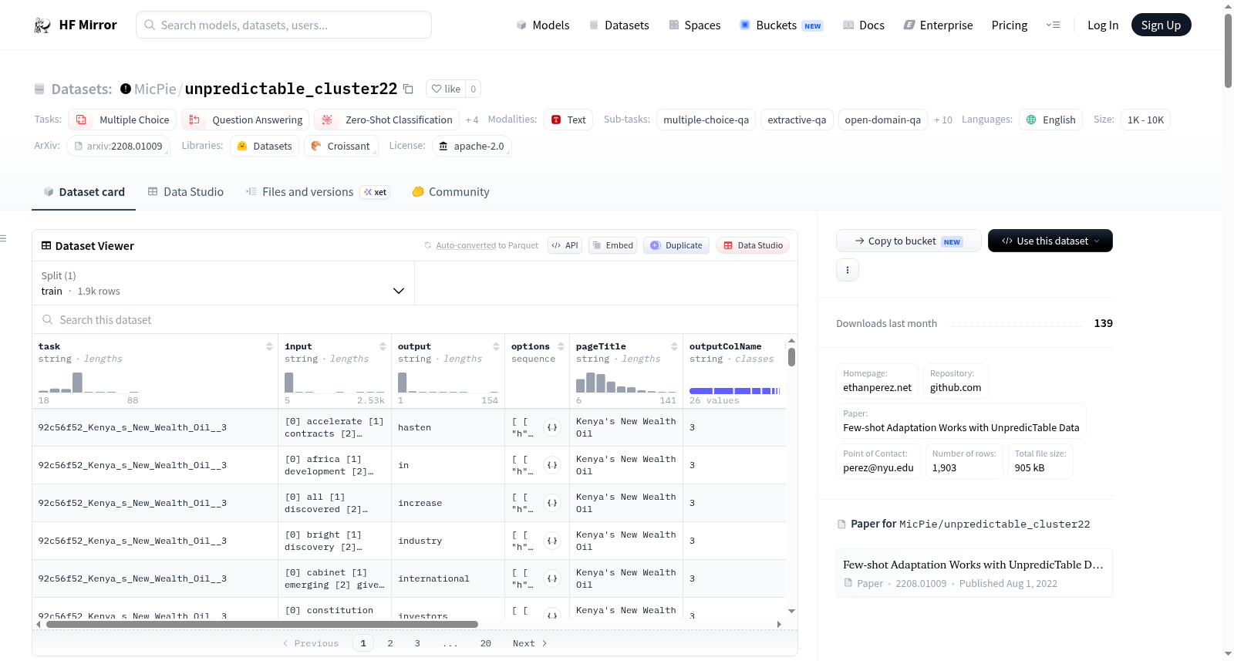Select the English language tag
This screenshot has width=1234, height=661.
(1050, 120)
